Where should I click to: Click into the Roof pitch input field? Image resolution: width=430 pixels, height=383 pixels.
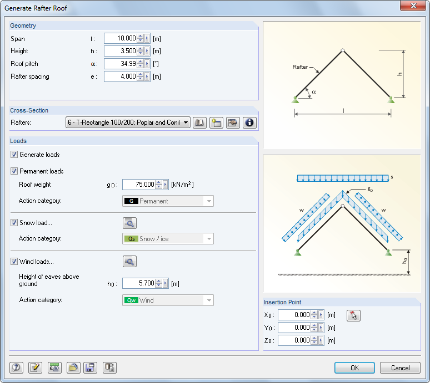coord(121,64)
